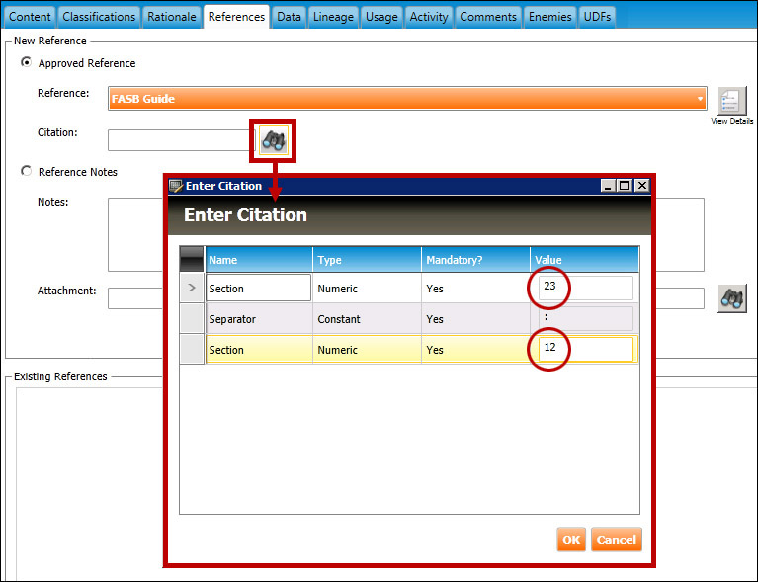Image resolution: width=758 pixels, height=582 pixels.
Task: Click the Enter Citation dialog title icon
Action: tap(176, 186)
